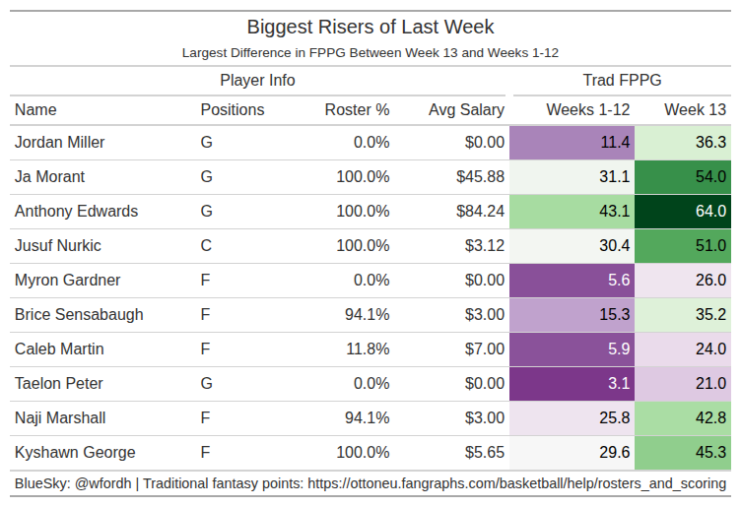Select Jusuf Nurkic's Week 13 cell 51.0

(710, 246)
